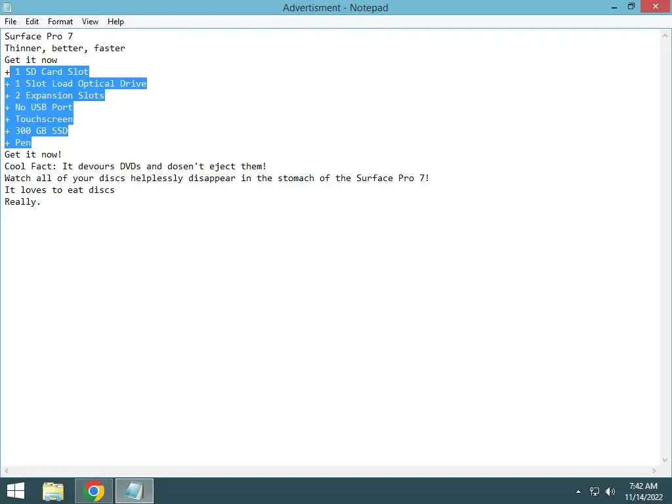Click the line 'Get it now' without exclamation

(31, 60)
